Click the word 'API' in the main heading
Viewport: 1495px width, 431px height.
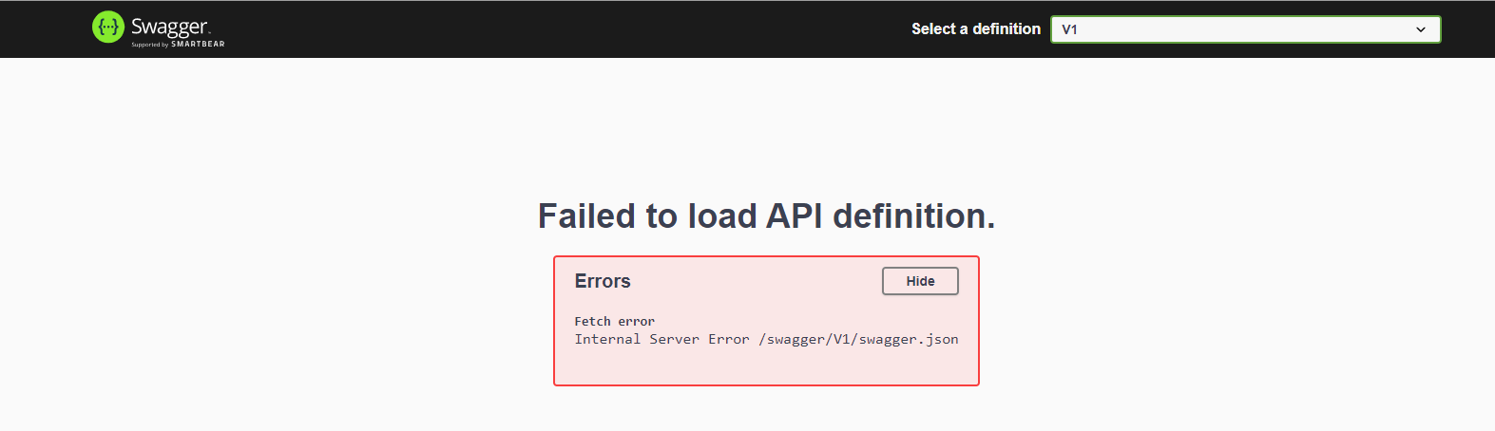(794, 216)
